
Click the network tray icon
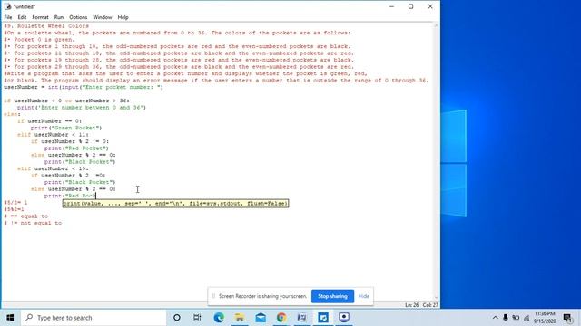click(x=527, y=318)
